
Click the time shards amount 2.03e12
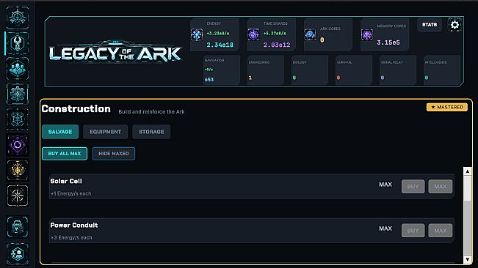277,45
